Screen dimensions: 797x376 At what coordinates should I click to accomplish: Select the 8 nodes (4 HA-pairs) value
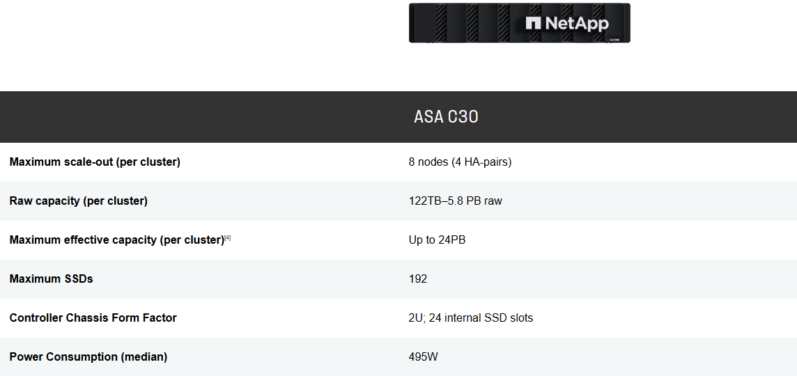(x=460, y=162)
